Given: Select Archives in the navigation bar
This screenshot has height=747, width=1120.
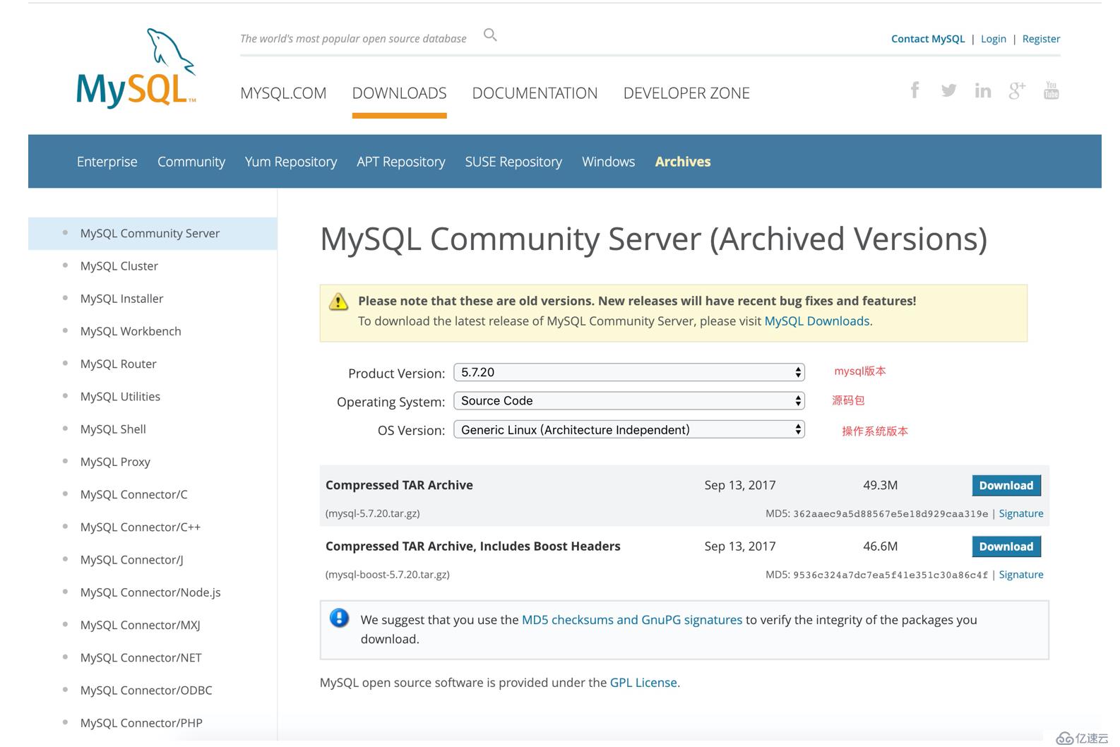Looking at the screenshot, I should [683, 162].
